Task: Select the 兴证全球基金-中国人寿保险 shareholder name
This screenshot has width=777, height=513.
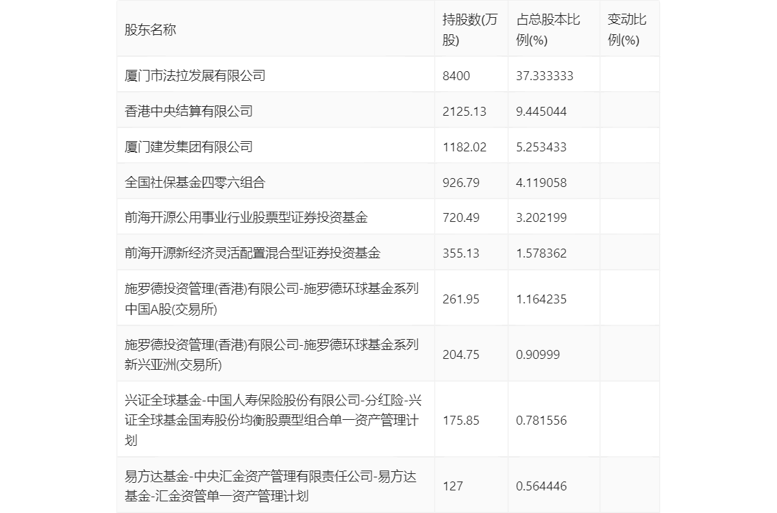Action: point(273,420)
